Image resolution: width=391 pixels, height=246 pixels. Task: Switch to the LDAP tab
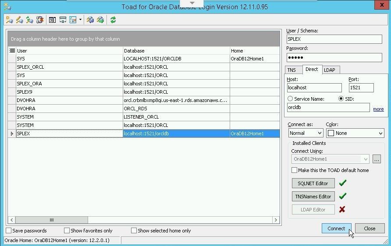click(329, 70)
